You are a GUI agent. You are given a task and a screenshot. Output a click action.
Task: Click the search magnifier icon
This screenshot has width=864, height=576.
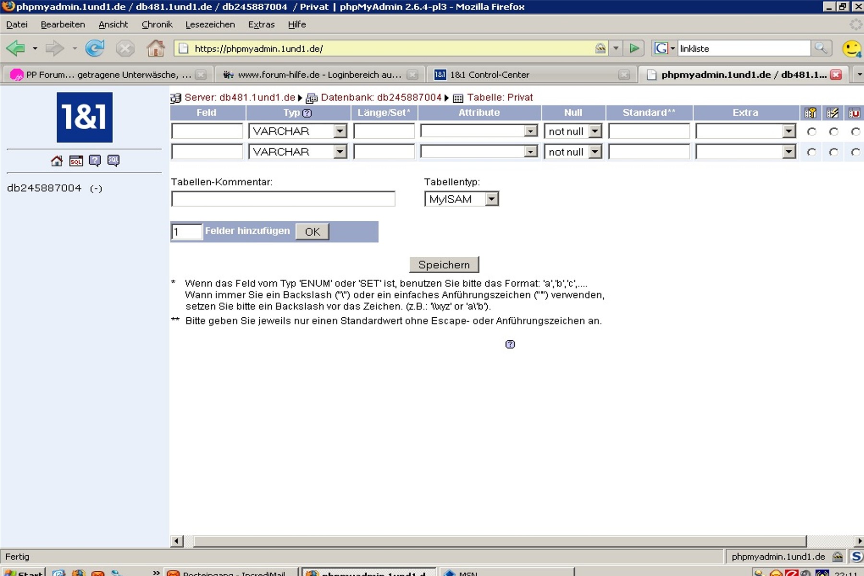(820, 48)
